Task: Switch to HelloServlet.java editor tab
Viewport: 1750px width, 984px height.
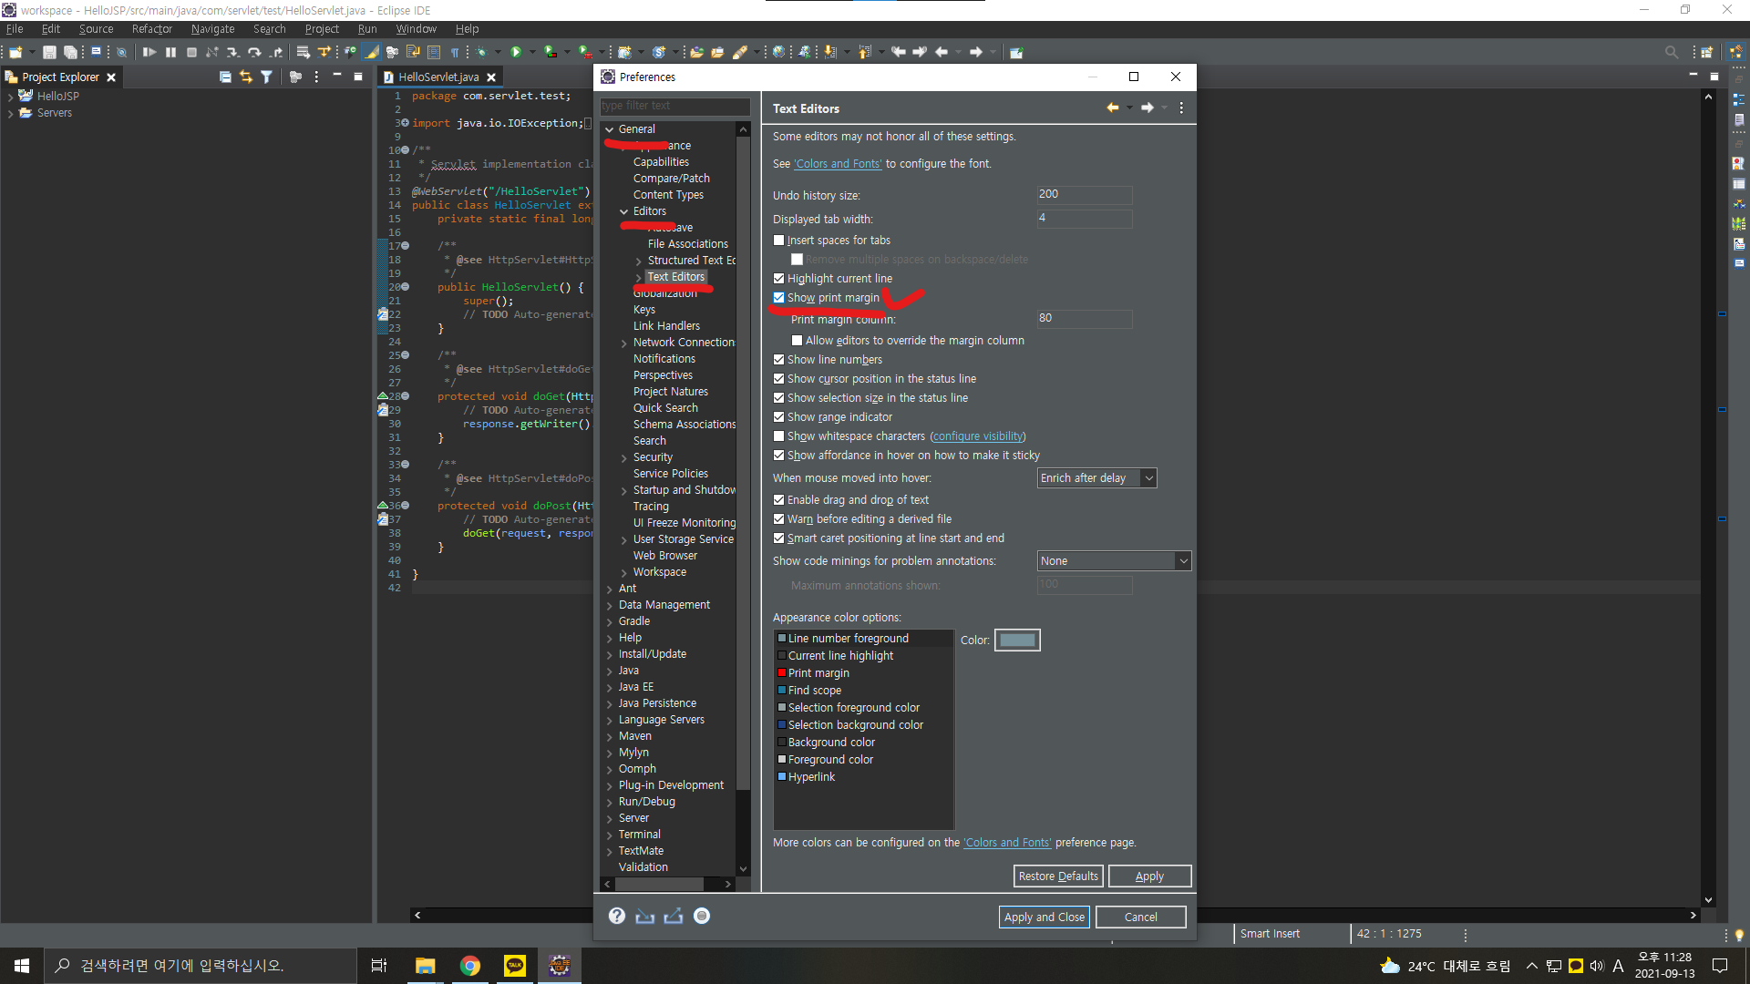Action: [438, 77]
